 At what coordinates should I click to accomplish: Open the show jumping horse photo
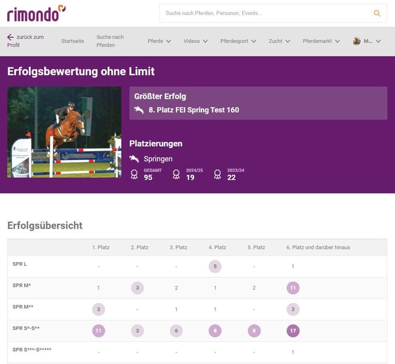(x=64, y=132)
